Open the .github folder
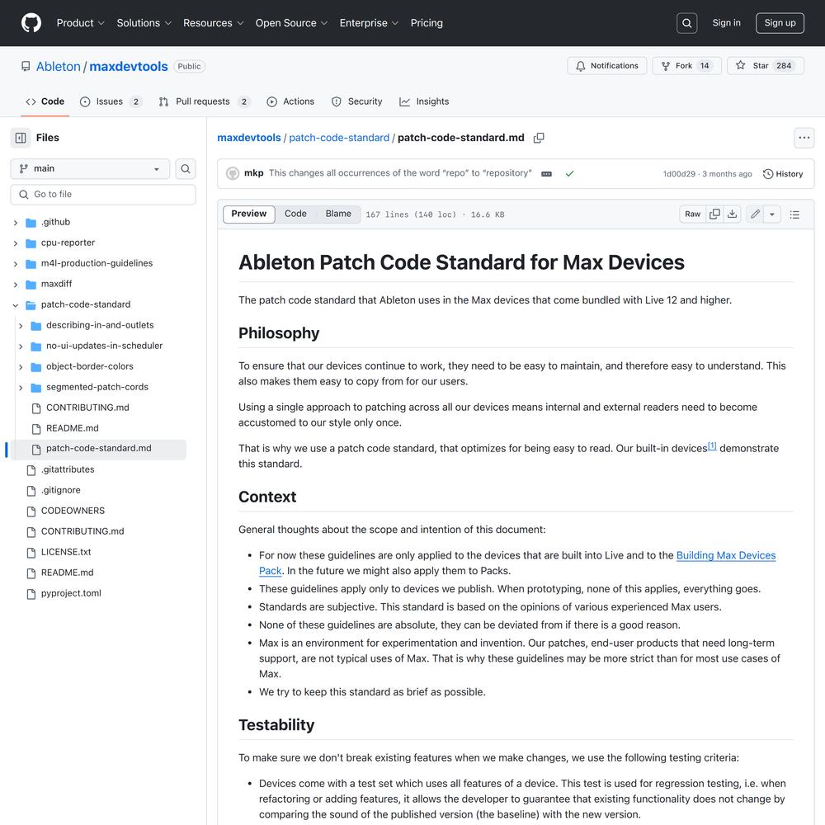 point(55,222)
